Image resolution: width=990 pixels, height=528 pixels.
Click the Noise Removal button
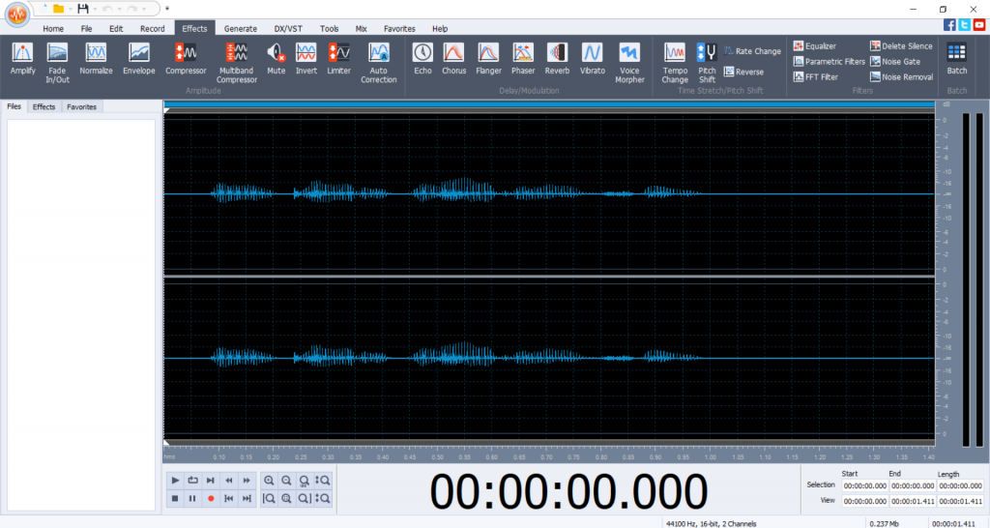tap(901, 76)
